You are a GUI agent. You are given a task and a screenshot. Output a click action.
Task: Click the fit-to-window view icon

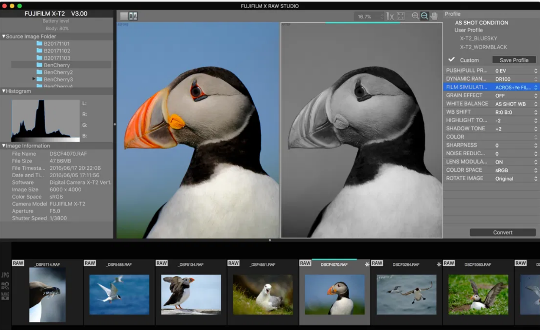tap(400, 16)
